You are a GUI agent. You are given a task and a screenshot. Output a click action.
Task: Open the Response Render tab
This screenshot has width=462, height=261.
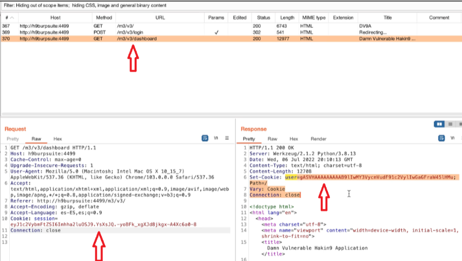(x=319, y=139)
